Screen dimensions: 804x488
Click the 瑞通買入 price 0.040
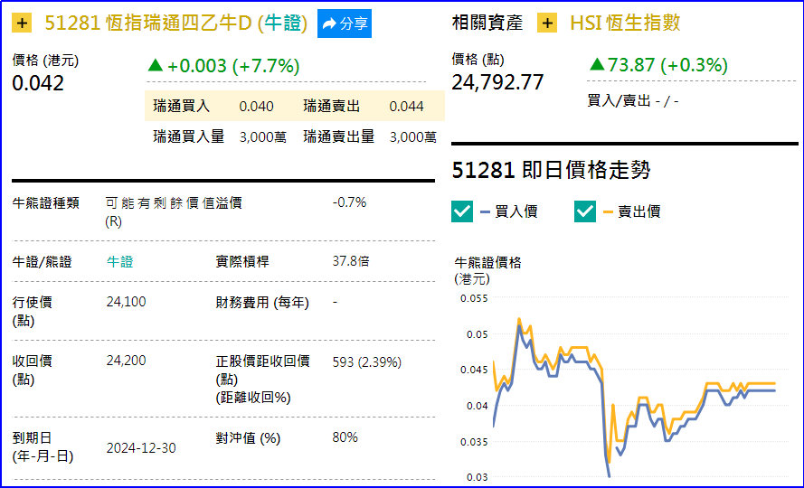pyautogui.click(x=256, y=107)
